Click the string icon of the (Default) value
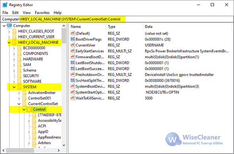 tap(73, 33)
